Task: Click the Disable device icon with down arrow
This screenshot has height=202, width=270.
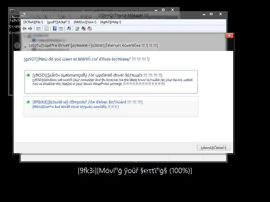Action: coord(89,28)
